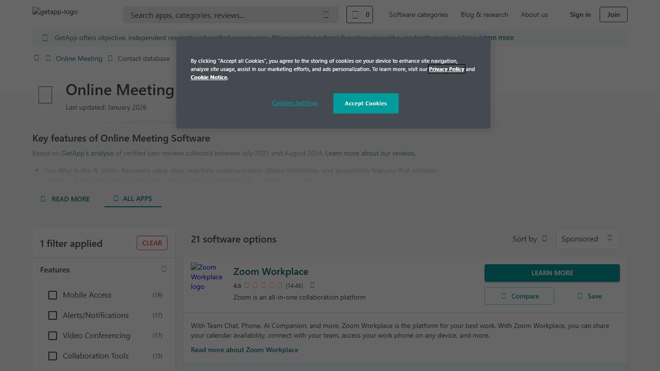Screen dimensions: 660x371
Task: Click the Save bookmark icon for Zoom Workplace
Action: 579,296
